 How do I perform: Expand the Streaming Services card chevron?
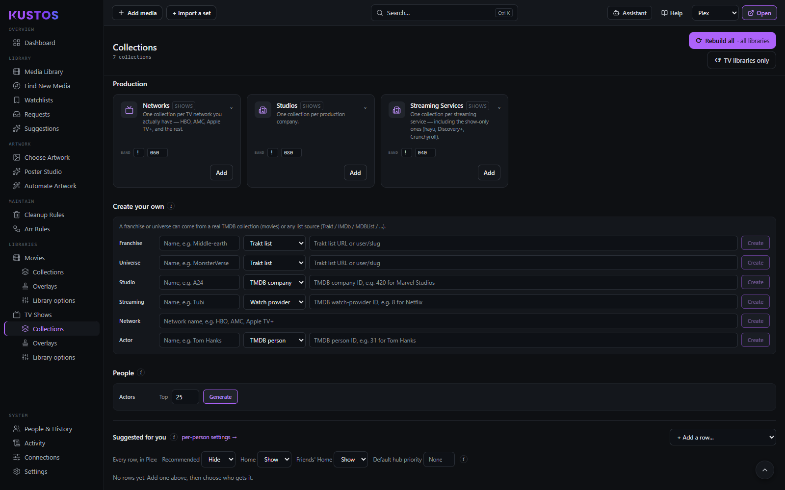tap(499, 108)
